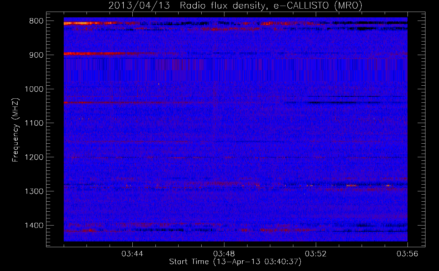Select the 1000 frequency tick label
The image size is (439, 271).
(x=34, y=89)
